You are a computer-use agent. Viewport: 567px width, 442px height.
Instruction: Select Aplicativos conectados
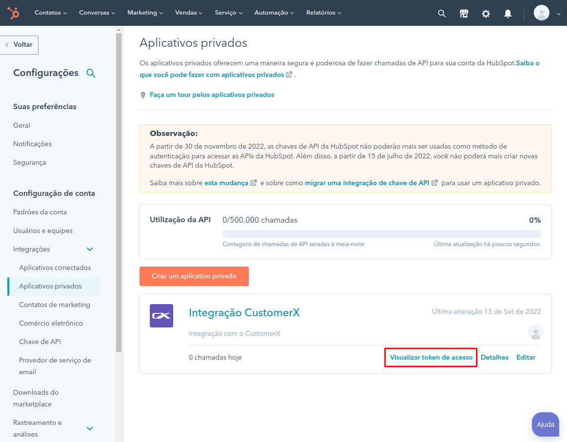(55, 268)
